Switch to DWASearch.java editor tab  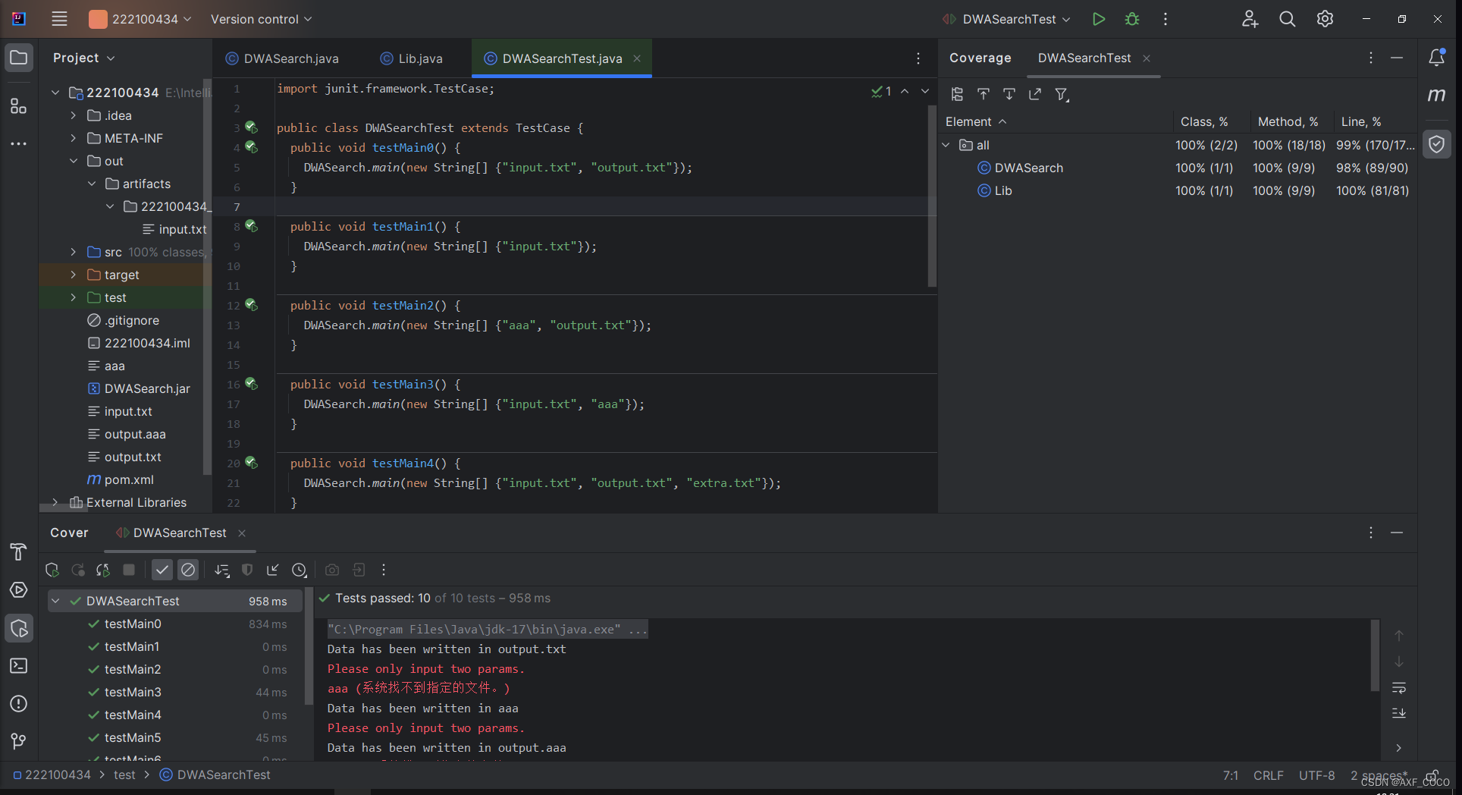pyautogui.click(x=282, y=58)
